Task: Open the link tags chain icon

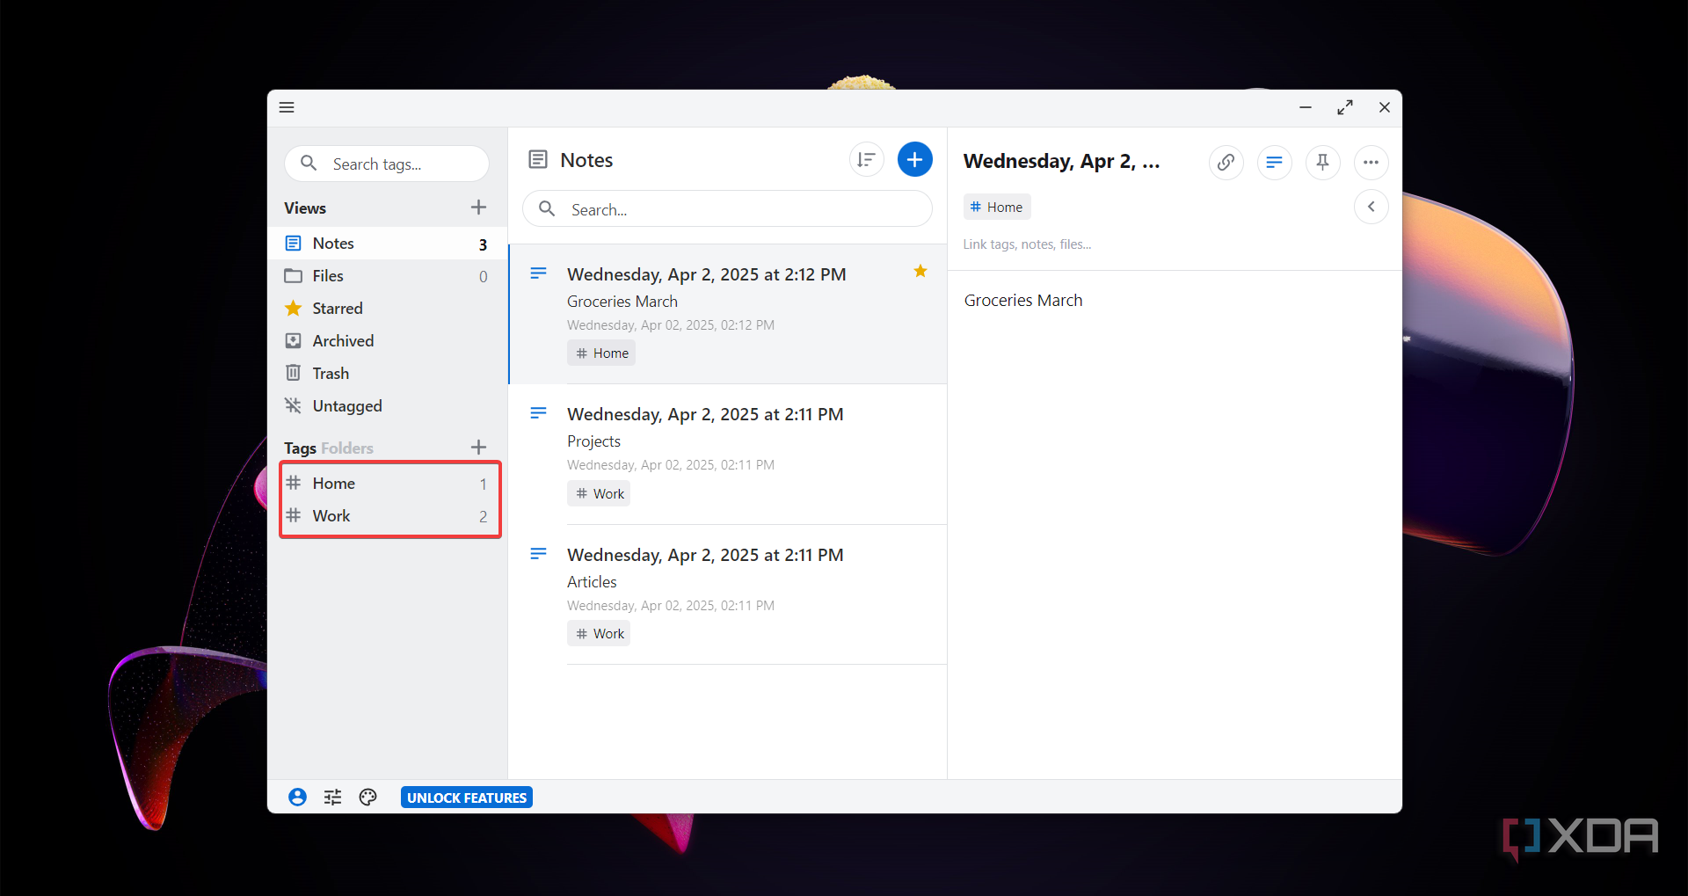Action: [1226, 162]
